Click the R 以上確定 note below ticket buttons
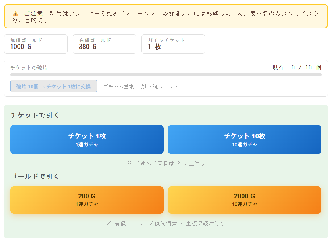The height and width of the screenshot is (241, 333). click(166, 163)
